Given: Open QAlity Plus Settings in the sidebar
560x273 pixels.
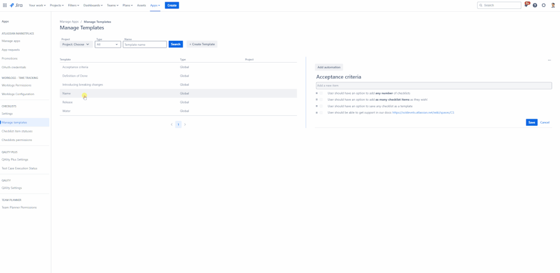Looking at the screenshot, I should click(15, 159).
